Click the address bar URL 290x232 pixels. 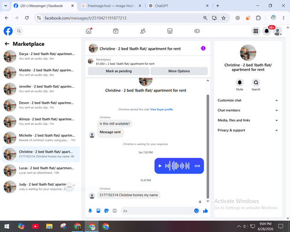(x=85, y=18)
